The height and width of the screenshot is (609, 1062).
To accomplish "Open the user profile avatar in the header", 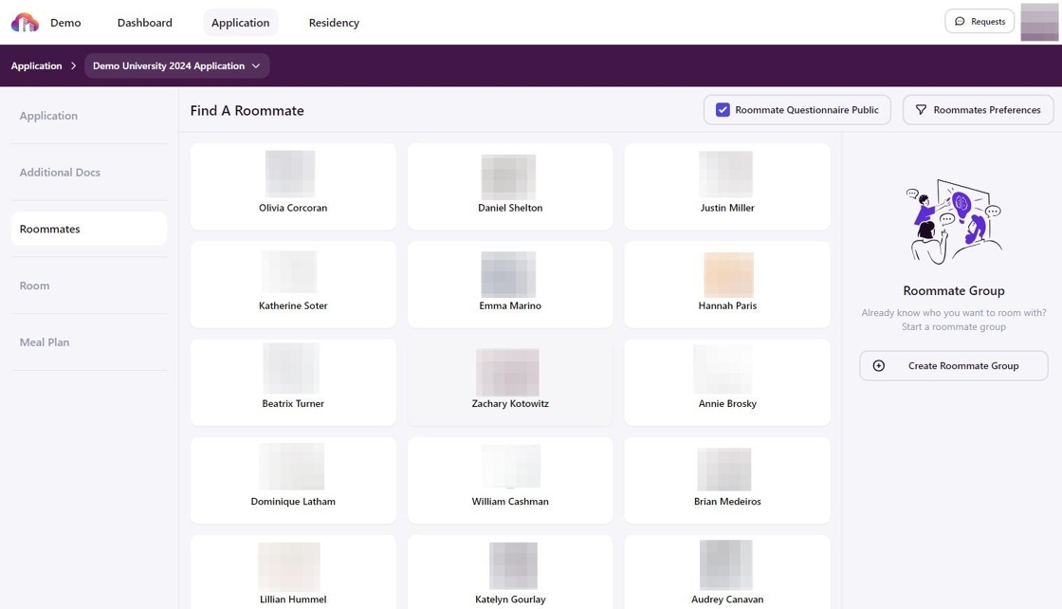I will click(1039, 22).
